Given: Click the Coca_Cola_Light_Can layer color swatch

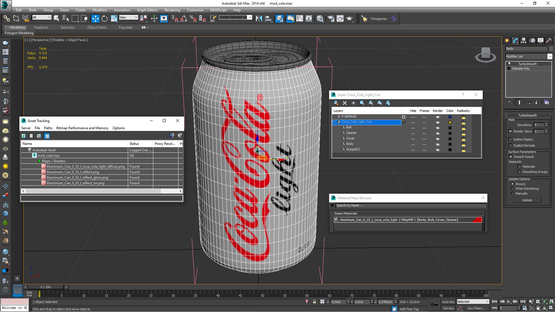Looking at the screenshot, I should click(x=450, y=122).
